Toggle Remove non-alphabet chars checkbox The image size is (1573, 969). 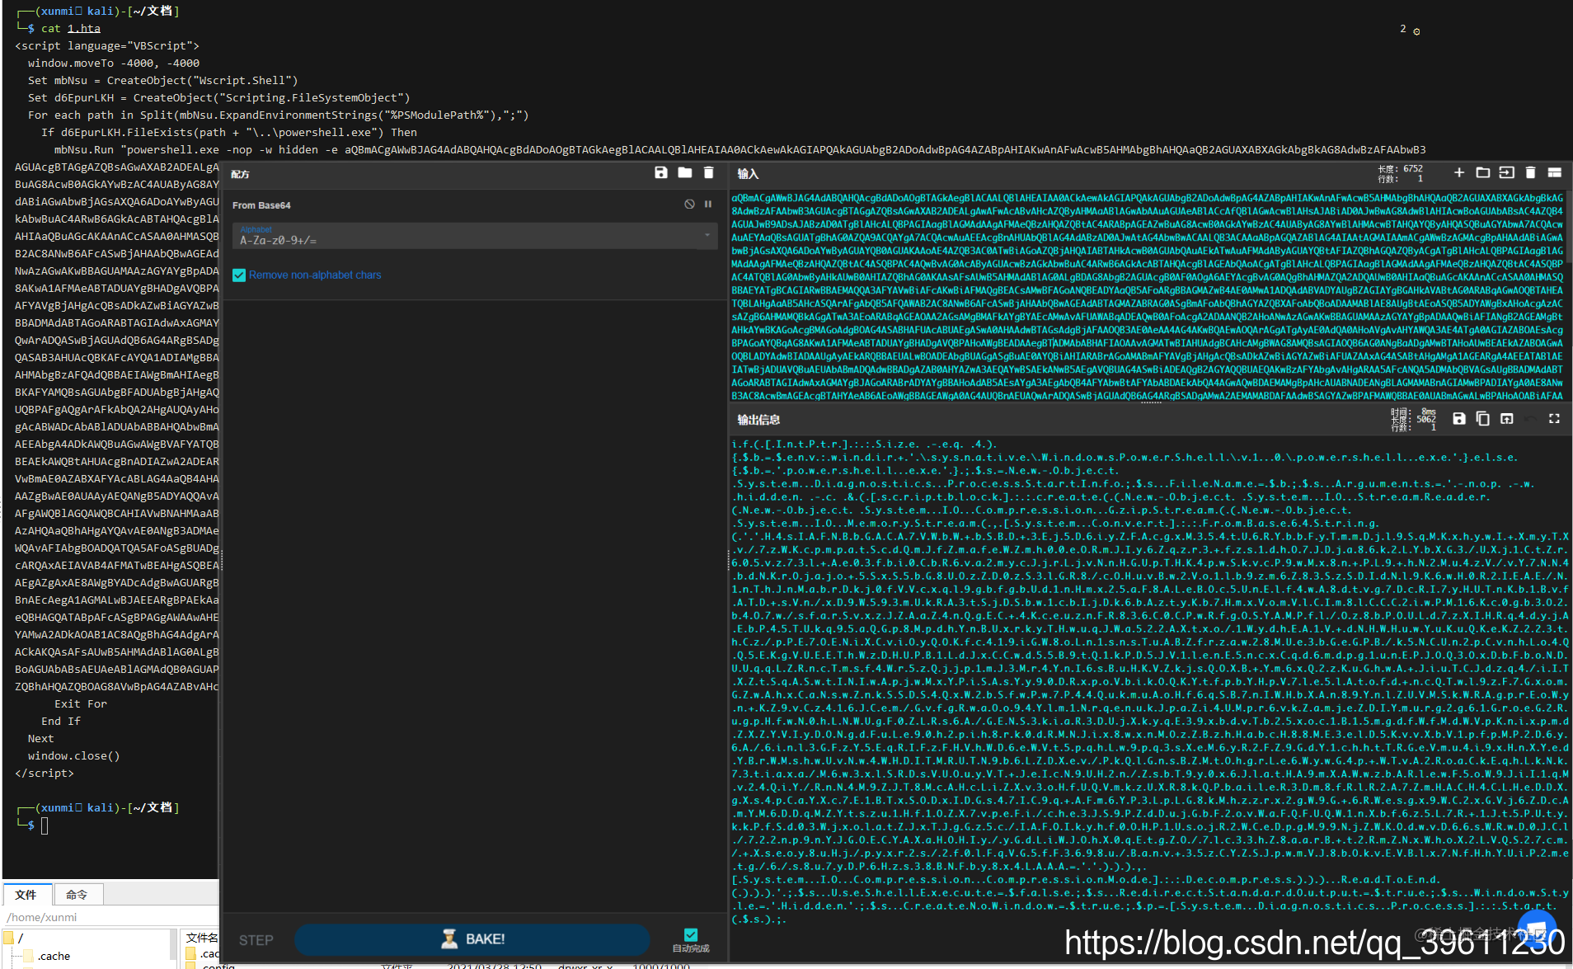click(239, 275)
